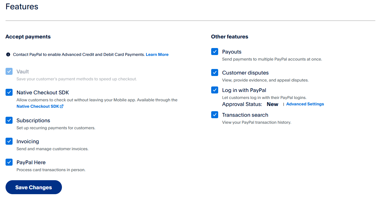
Task: Click 'Send and manage customer invoices.' text
Action: point(52,149)
